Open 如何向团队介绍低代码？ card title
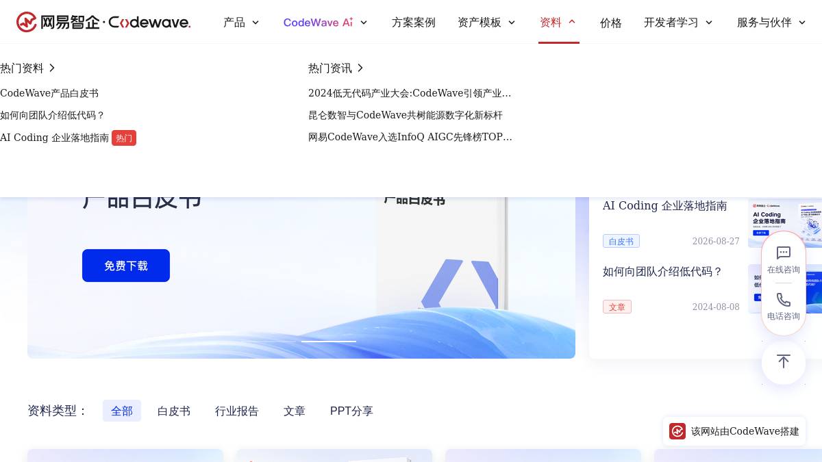Image resolution: width=822 pixels, height=462 pixels. [663, 271]
